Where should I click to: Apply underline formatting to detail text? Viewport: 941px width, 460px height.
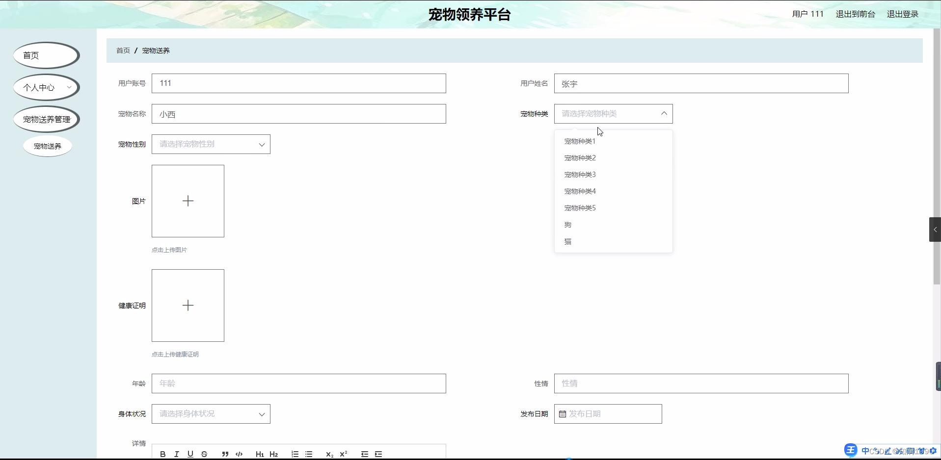point(190,454)
